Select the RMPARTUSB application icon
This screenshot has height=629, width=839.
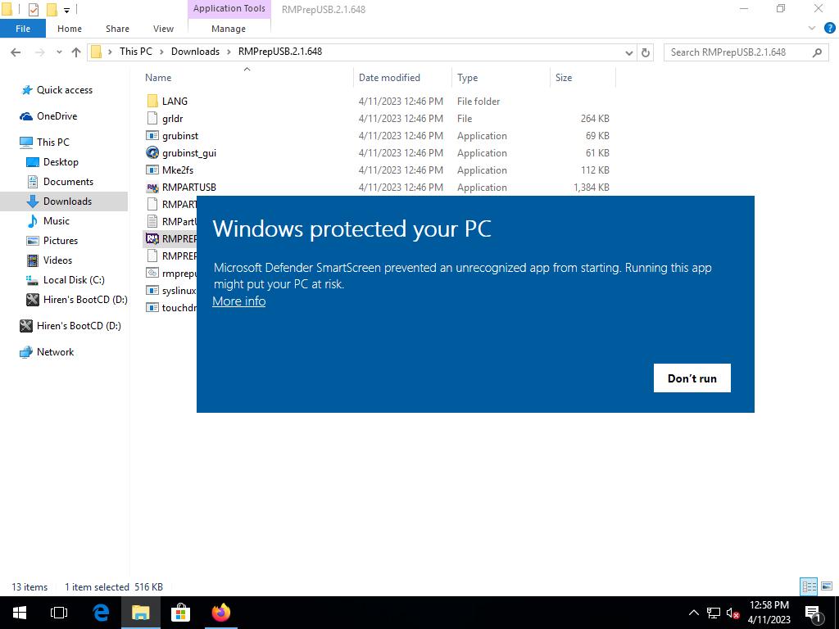pos(152,188)
